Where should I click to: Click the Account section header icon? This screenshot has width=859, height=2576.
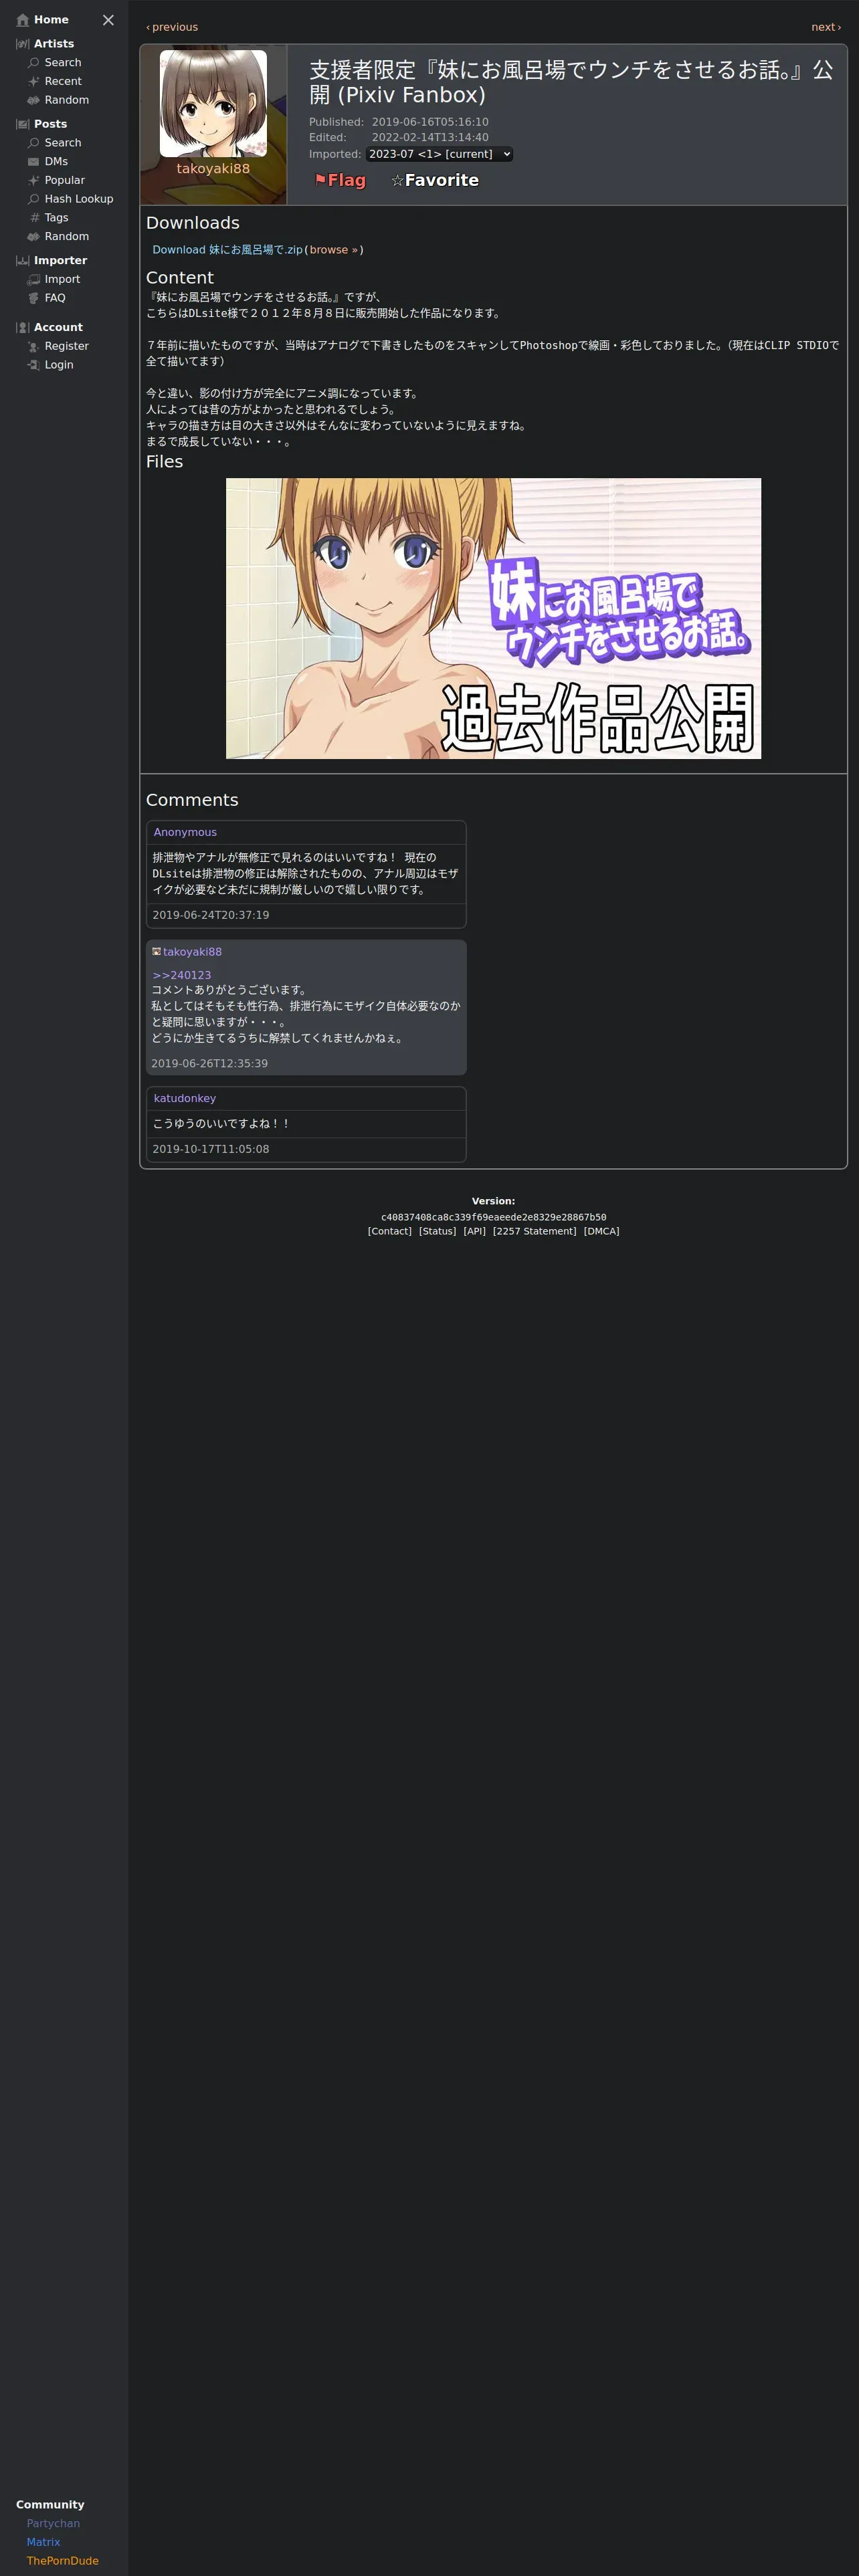pyautogui.click(x=23, y=328)
